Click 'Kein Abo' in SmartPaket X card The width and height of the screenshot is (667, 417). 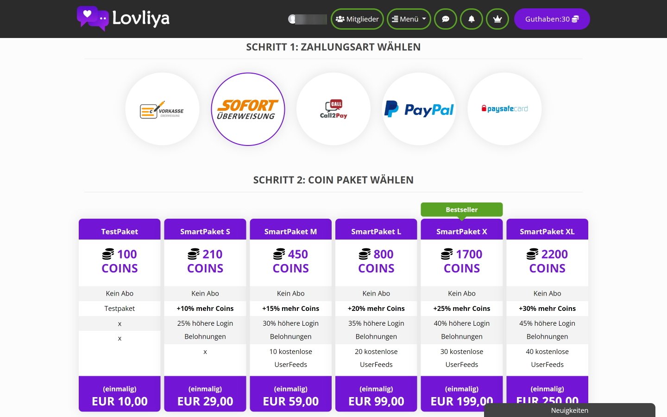point(462,293)
